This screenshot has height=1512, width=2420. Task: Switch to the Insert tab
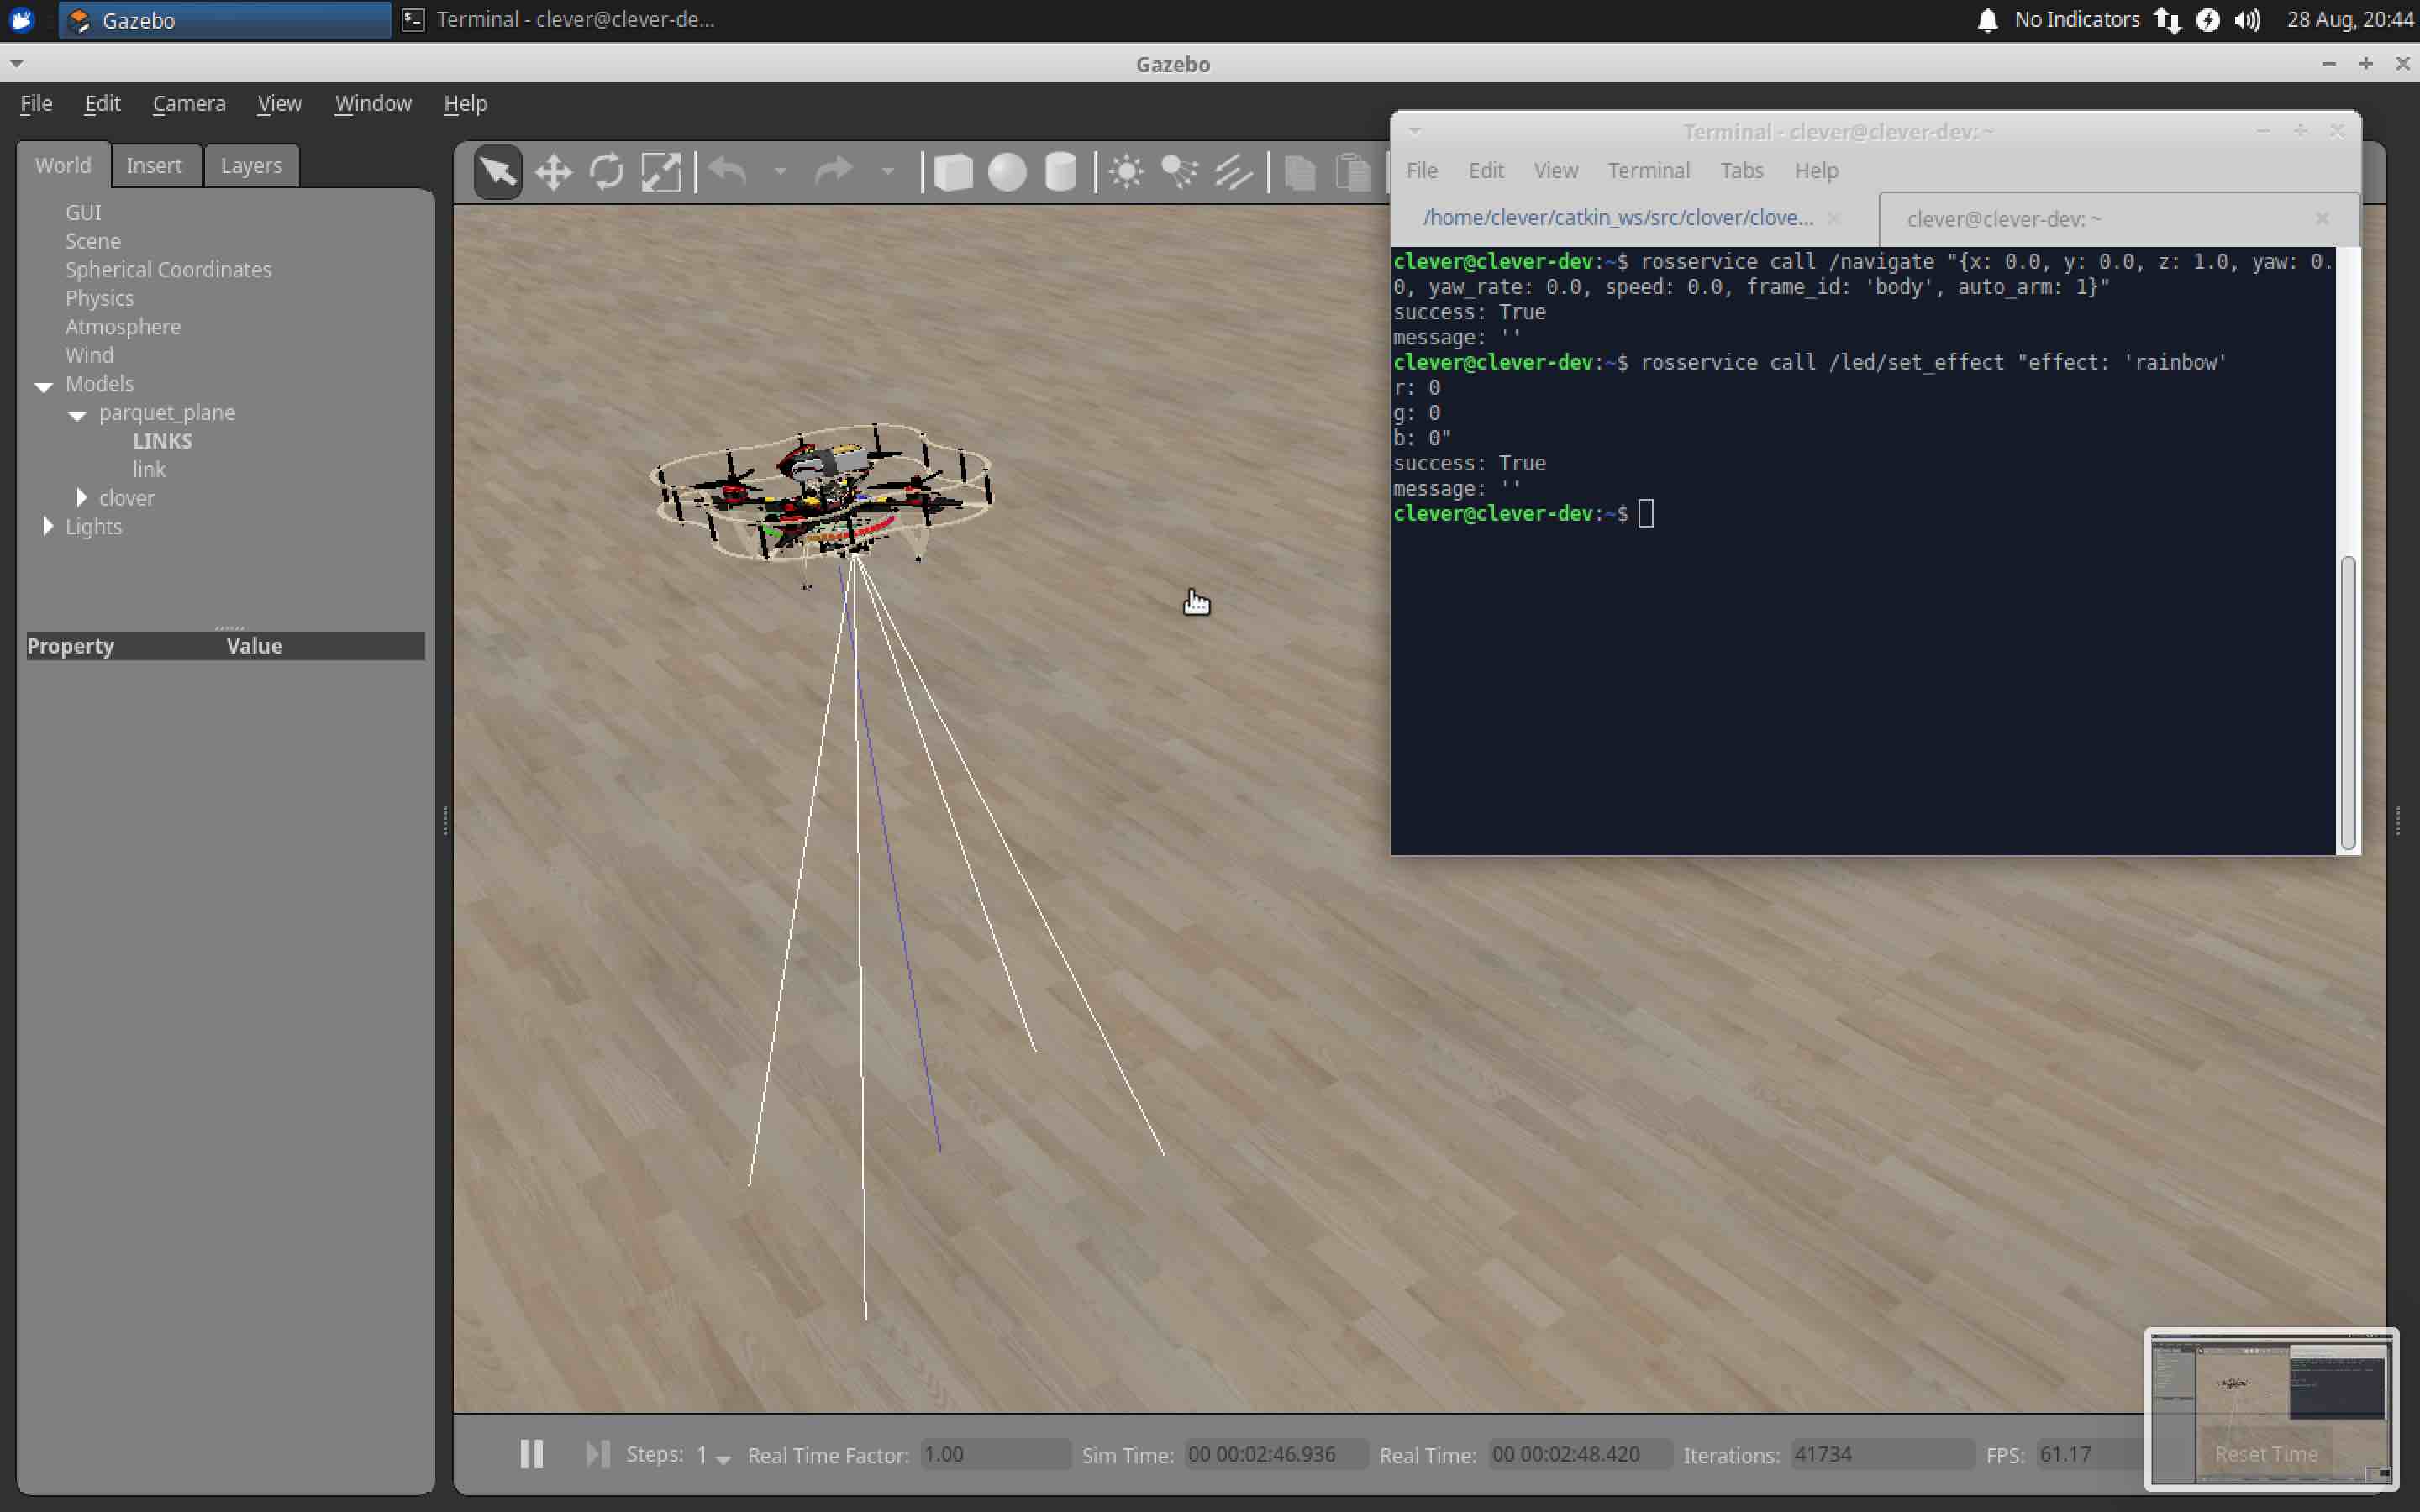click(154, 165)
